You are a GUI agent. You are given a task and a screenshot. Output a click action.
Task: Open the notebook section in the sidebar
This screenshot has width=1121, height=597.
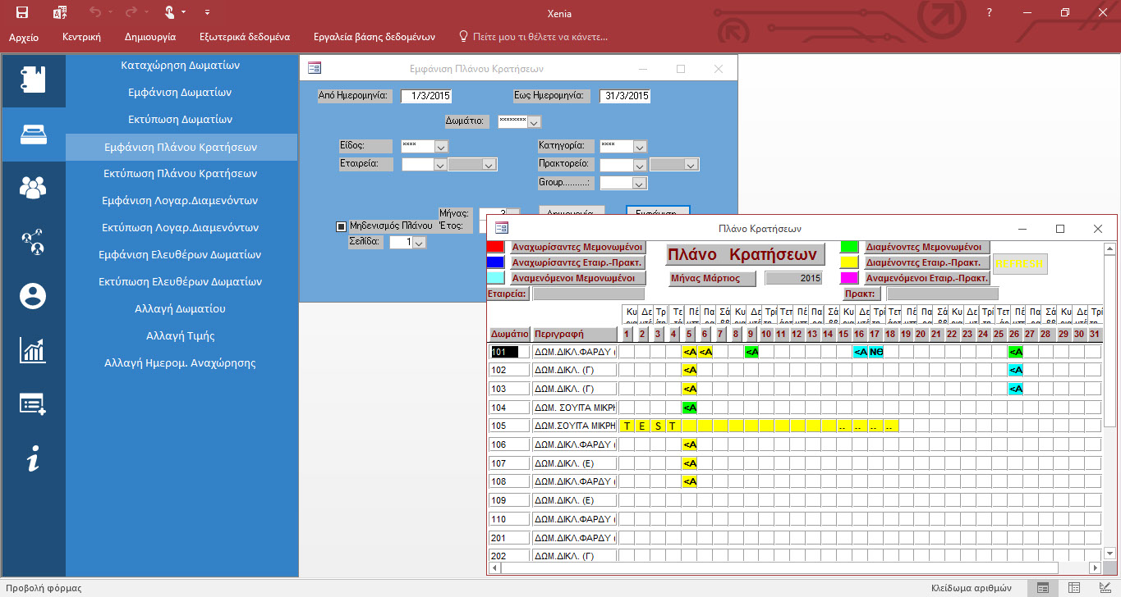click(x=33, y=80)
